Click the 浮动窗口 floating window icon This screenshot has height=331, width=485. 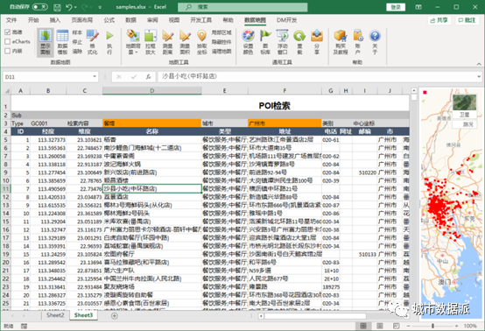(x=283, y=42)
